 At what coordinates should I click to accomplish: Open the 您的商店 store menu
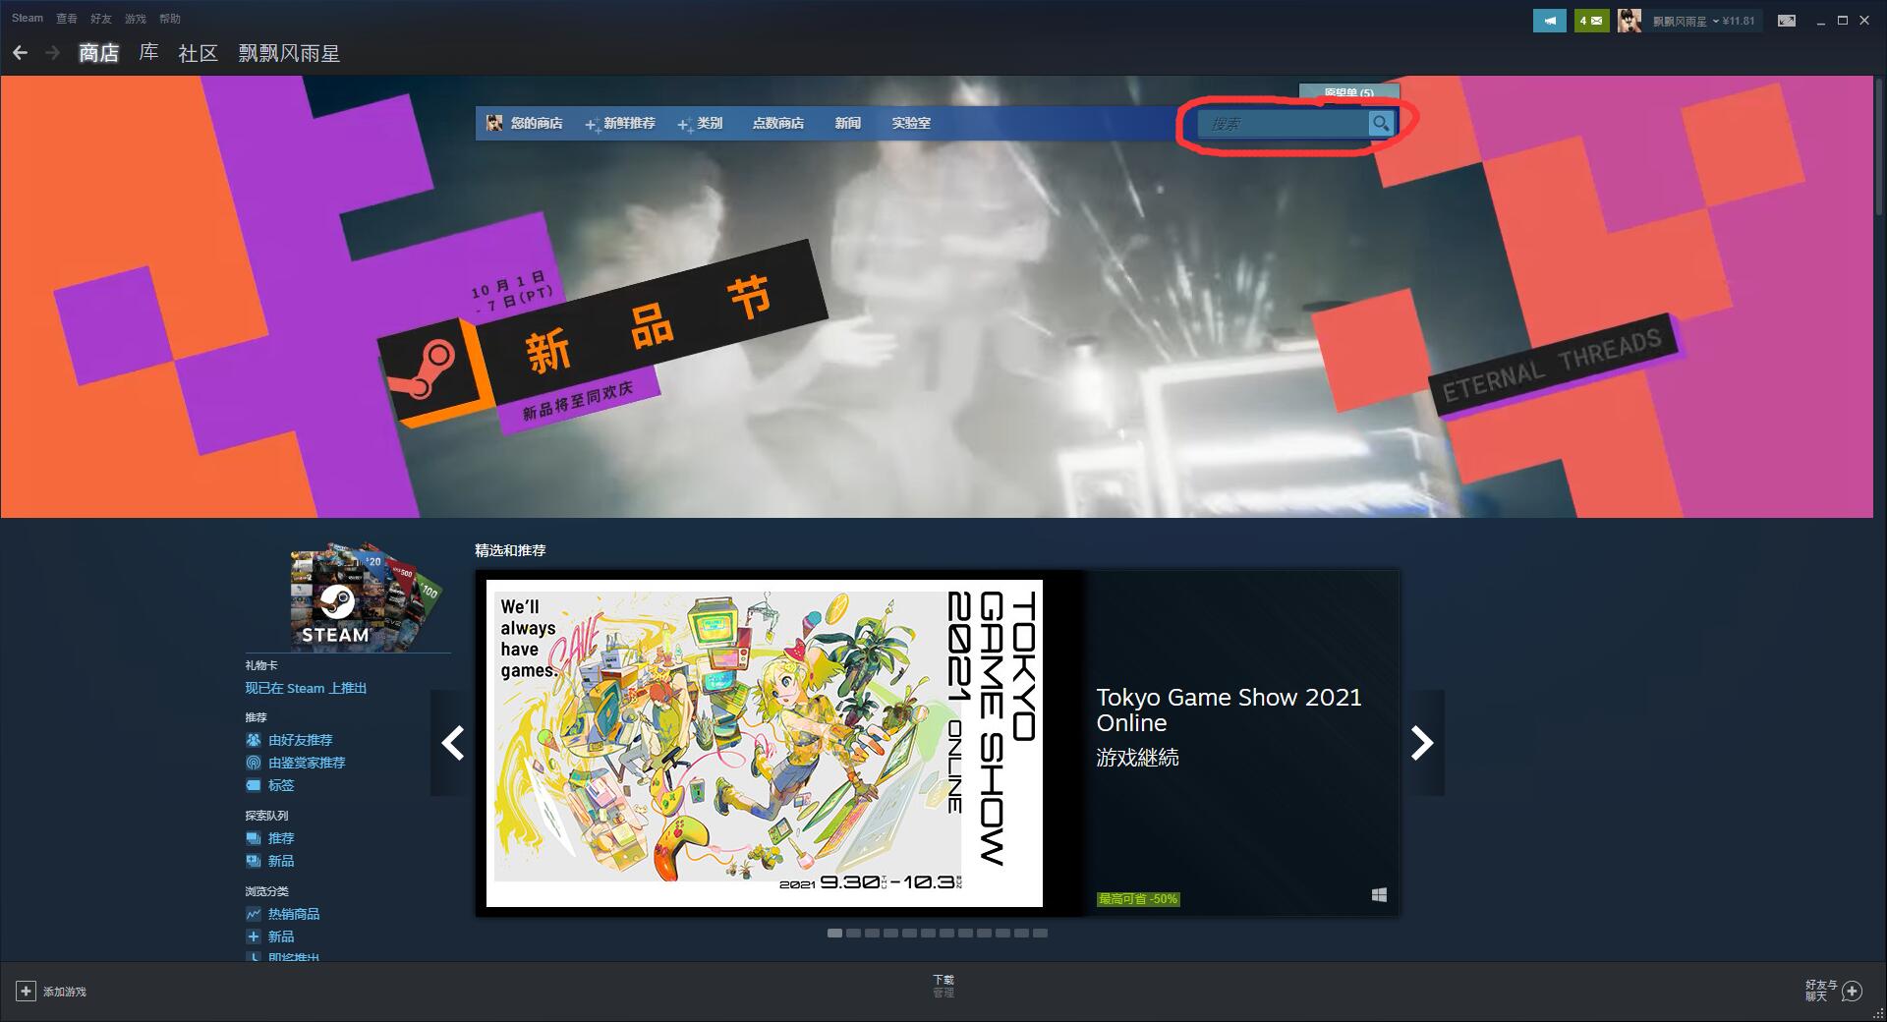(537, 123)
